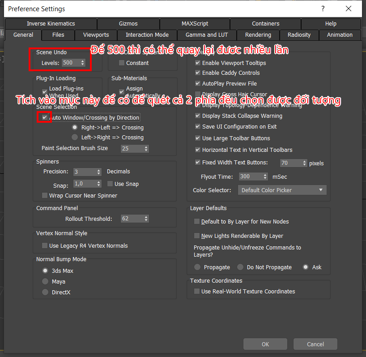
Task: Open the Animation tab
Action: coord(340,34)
